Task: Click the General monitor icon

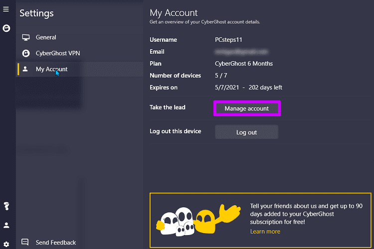Action: pyautogui.click(x=26, y=38)
